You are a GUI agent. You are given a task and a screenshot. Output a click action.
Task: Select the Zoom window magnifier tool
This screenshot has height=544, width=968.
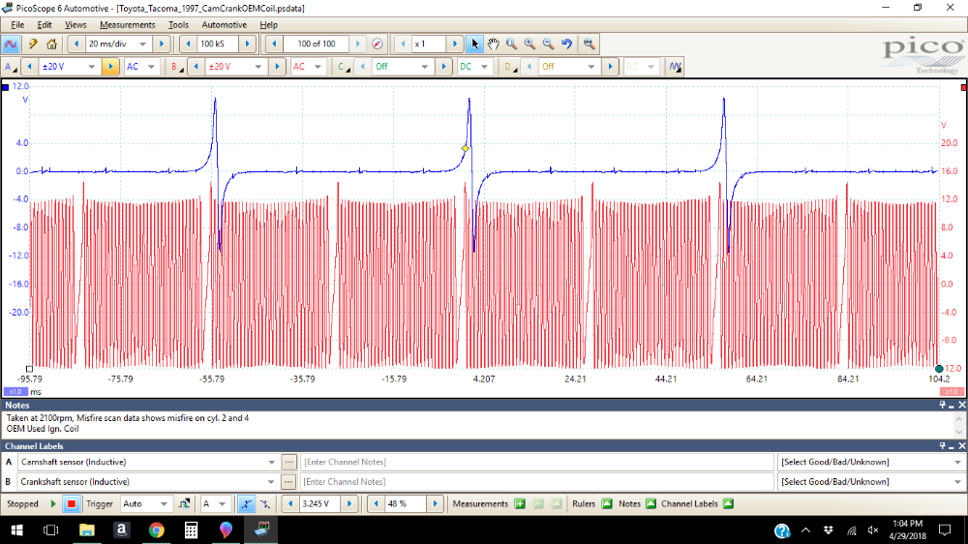tap(511, 44)
